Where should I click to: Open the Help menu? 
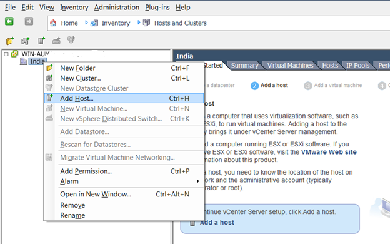(182, 8)
